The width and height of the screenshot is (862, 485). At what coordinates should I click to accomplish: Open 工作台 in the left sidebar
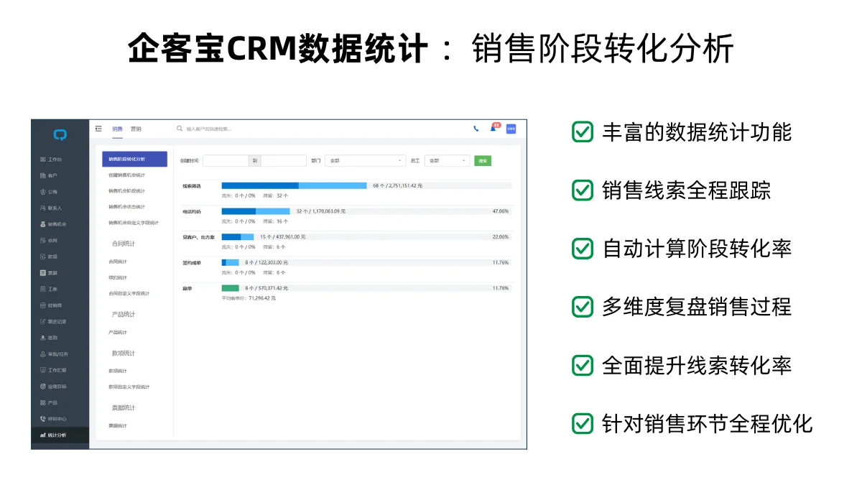tap(51, 159)
